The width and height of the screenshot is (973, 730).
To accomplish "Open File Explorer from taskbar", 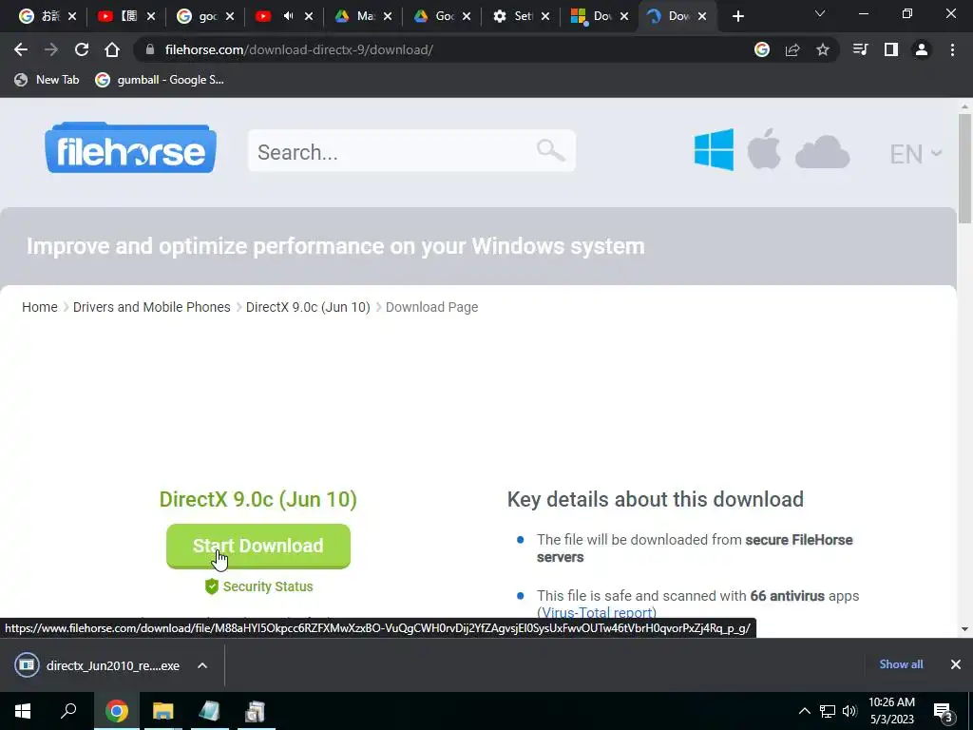I will [163, 711].
